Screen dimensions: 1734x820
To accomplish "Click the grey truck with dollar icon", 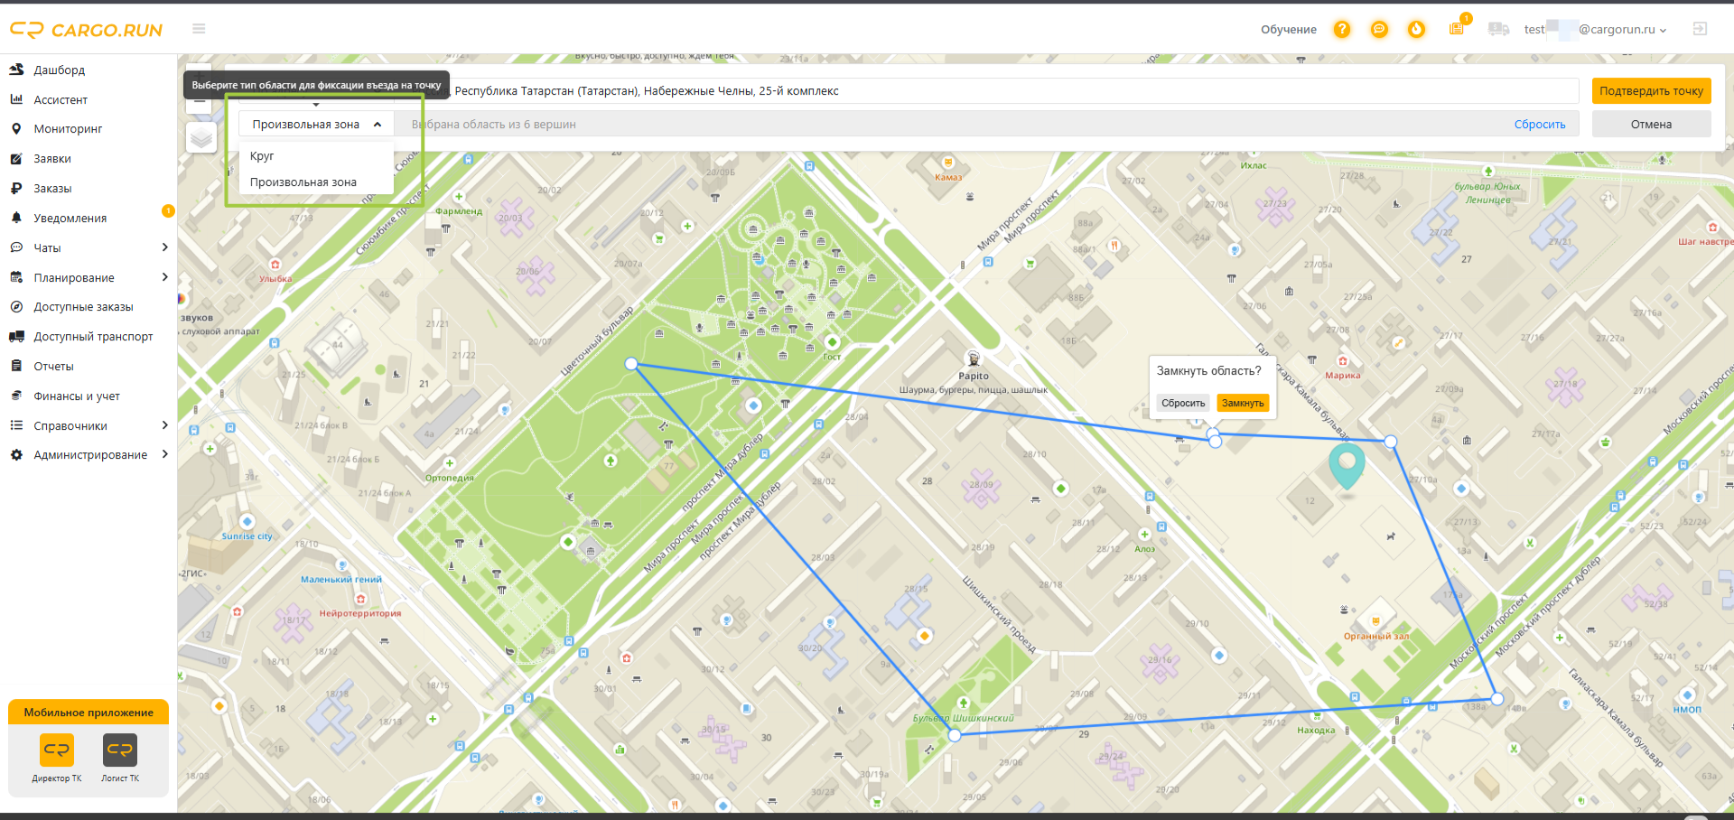I will [1498, 29].
